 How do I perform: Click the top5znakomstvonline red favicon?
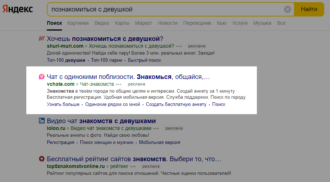(42, 159)
